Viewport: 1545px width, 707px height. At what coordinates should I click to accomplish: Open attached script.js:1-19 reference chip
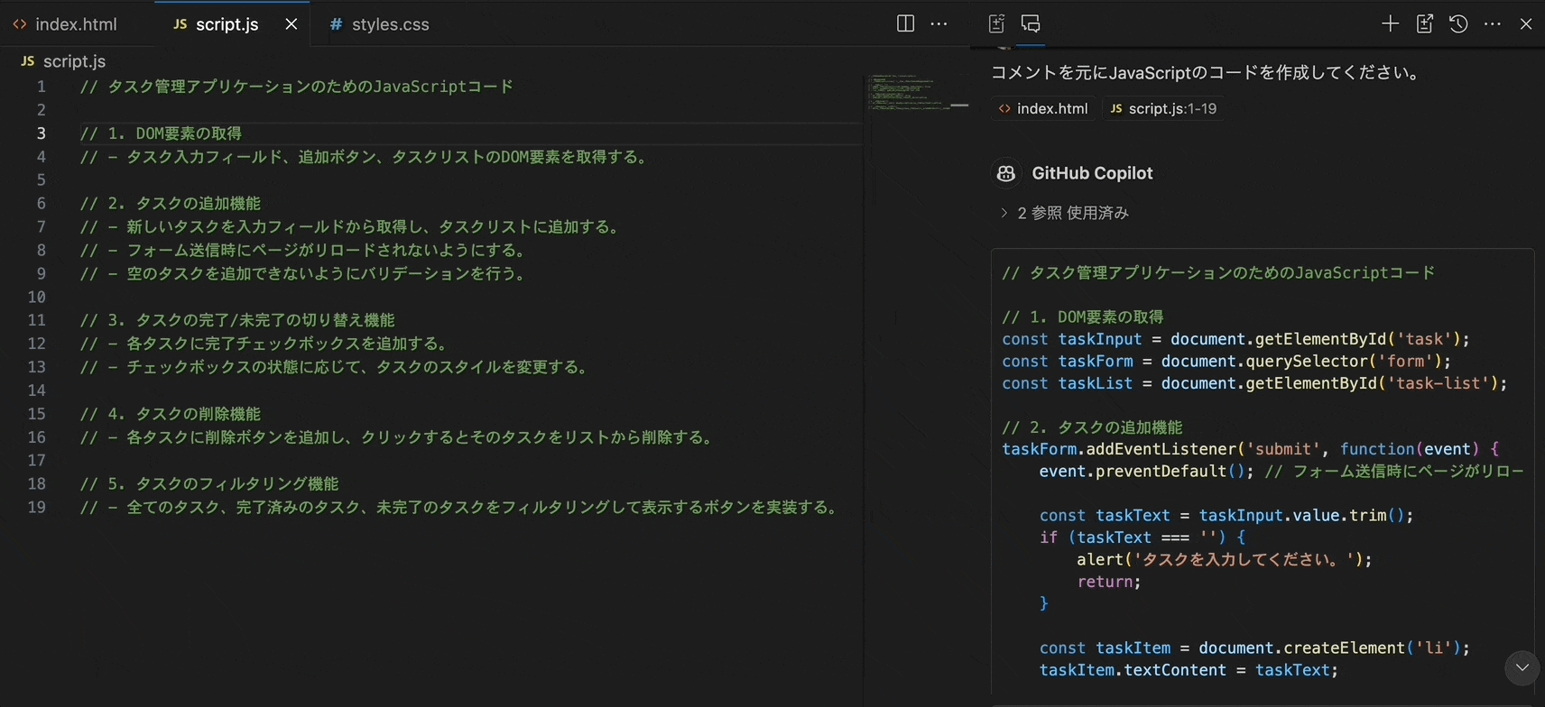click(x=1163, y=108)
